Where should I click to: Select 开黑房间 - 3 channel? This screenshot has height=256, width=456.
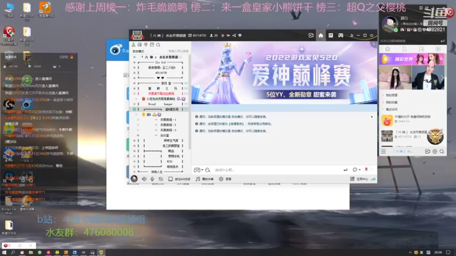[x=168, y=130]
